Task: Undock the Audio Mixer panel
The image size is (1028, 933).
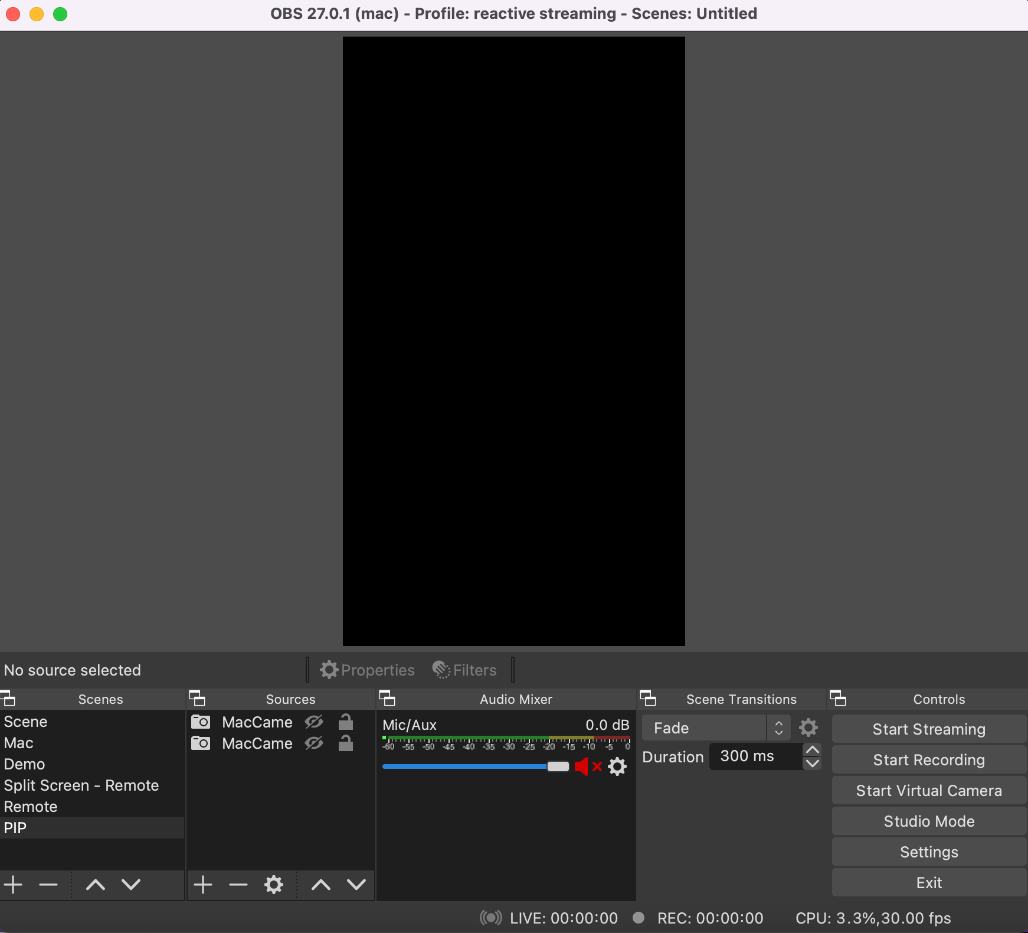Action: pyautogui.click(x=387, y=699)
